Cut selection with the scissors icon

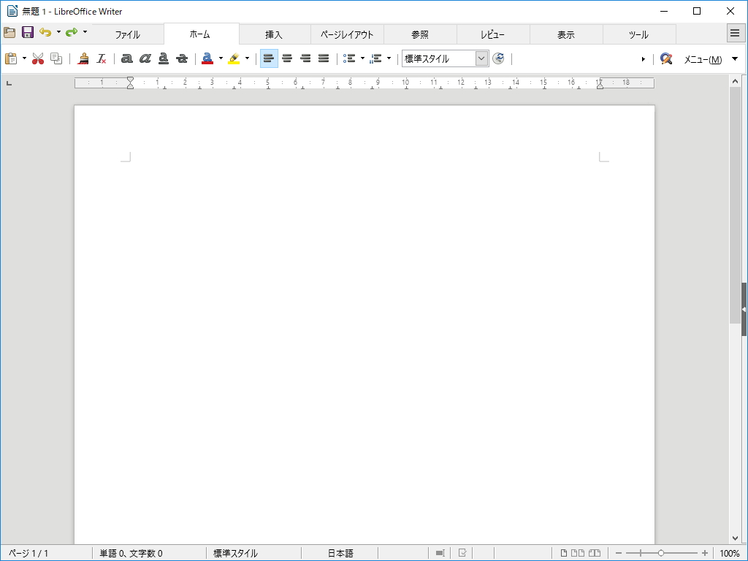pos(38,58)
